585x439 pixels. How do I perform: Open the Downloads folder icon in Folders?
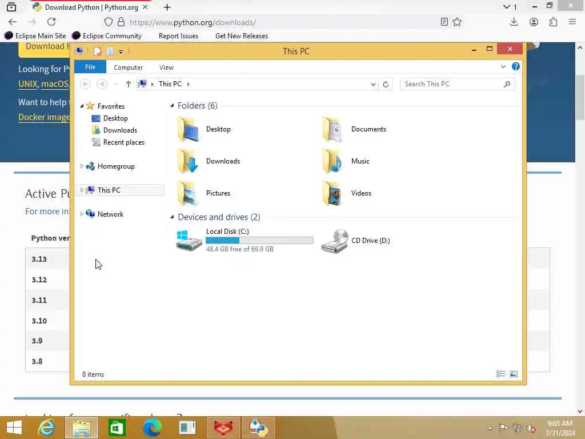pos(187,161)
